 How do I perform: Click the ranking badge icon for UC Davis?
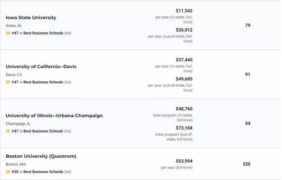tap(8, 82)
